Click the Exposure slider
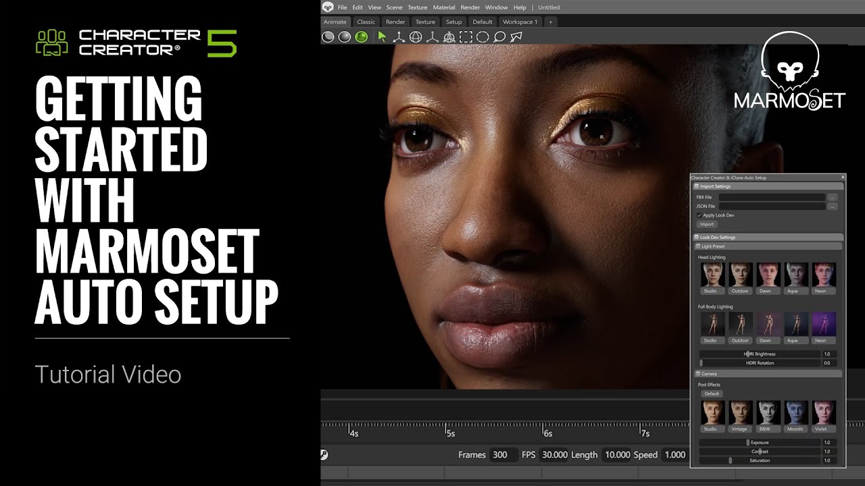This screenshot has height=486, width=865. [760, 443]
